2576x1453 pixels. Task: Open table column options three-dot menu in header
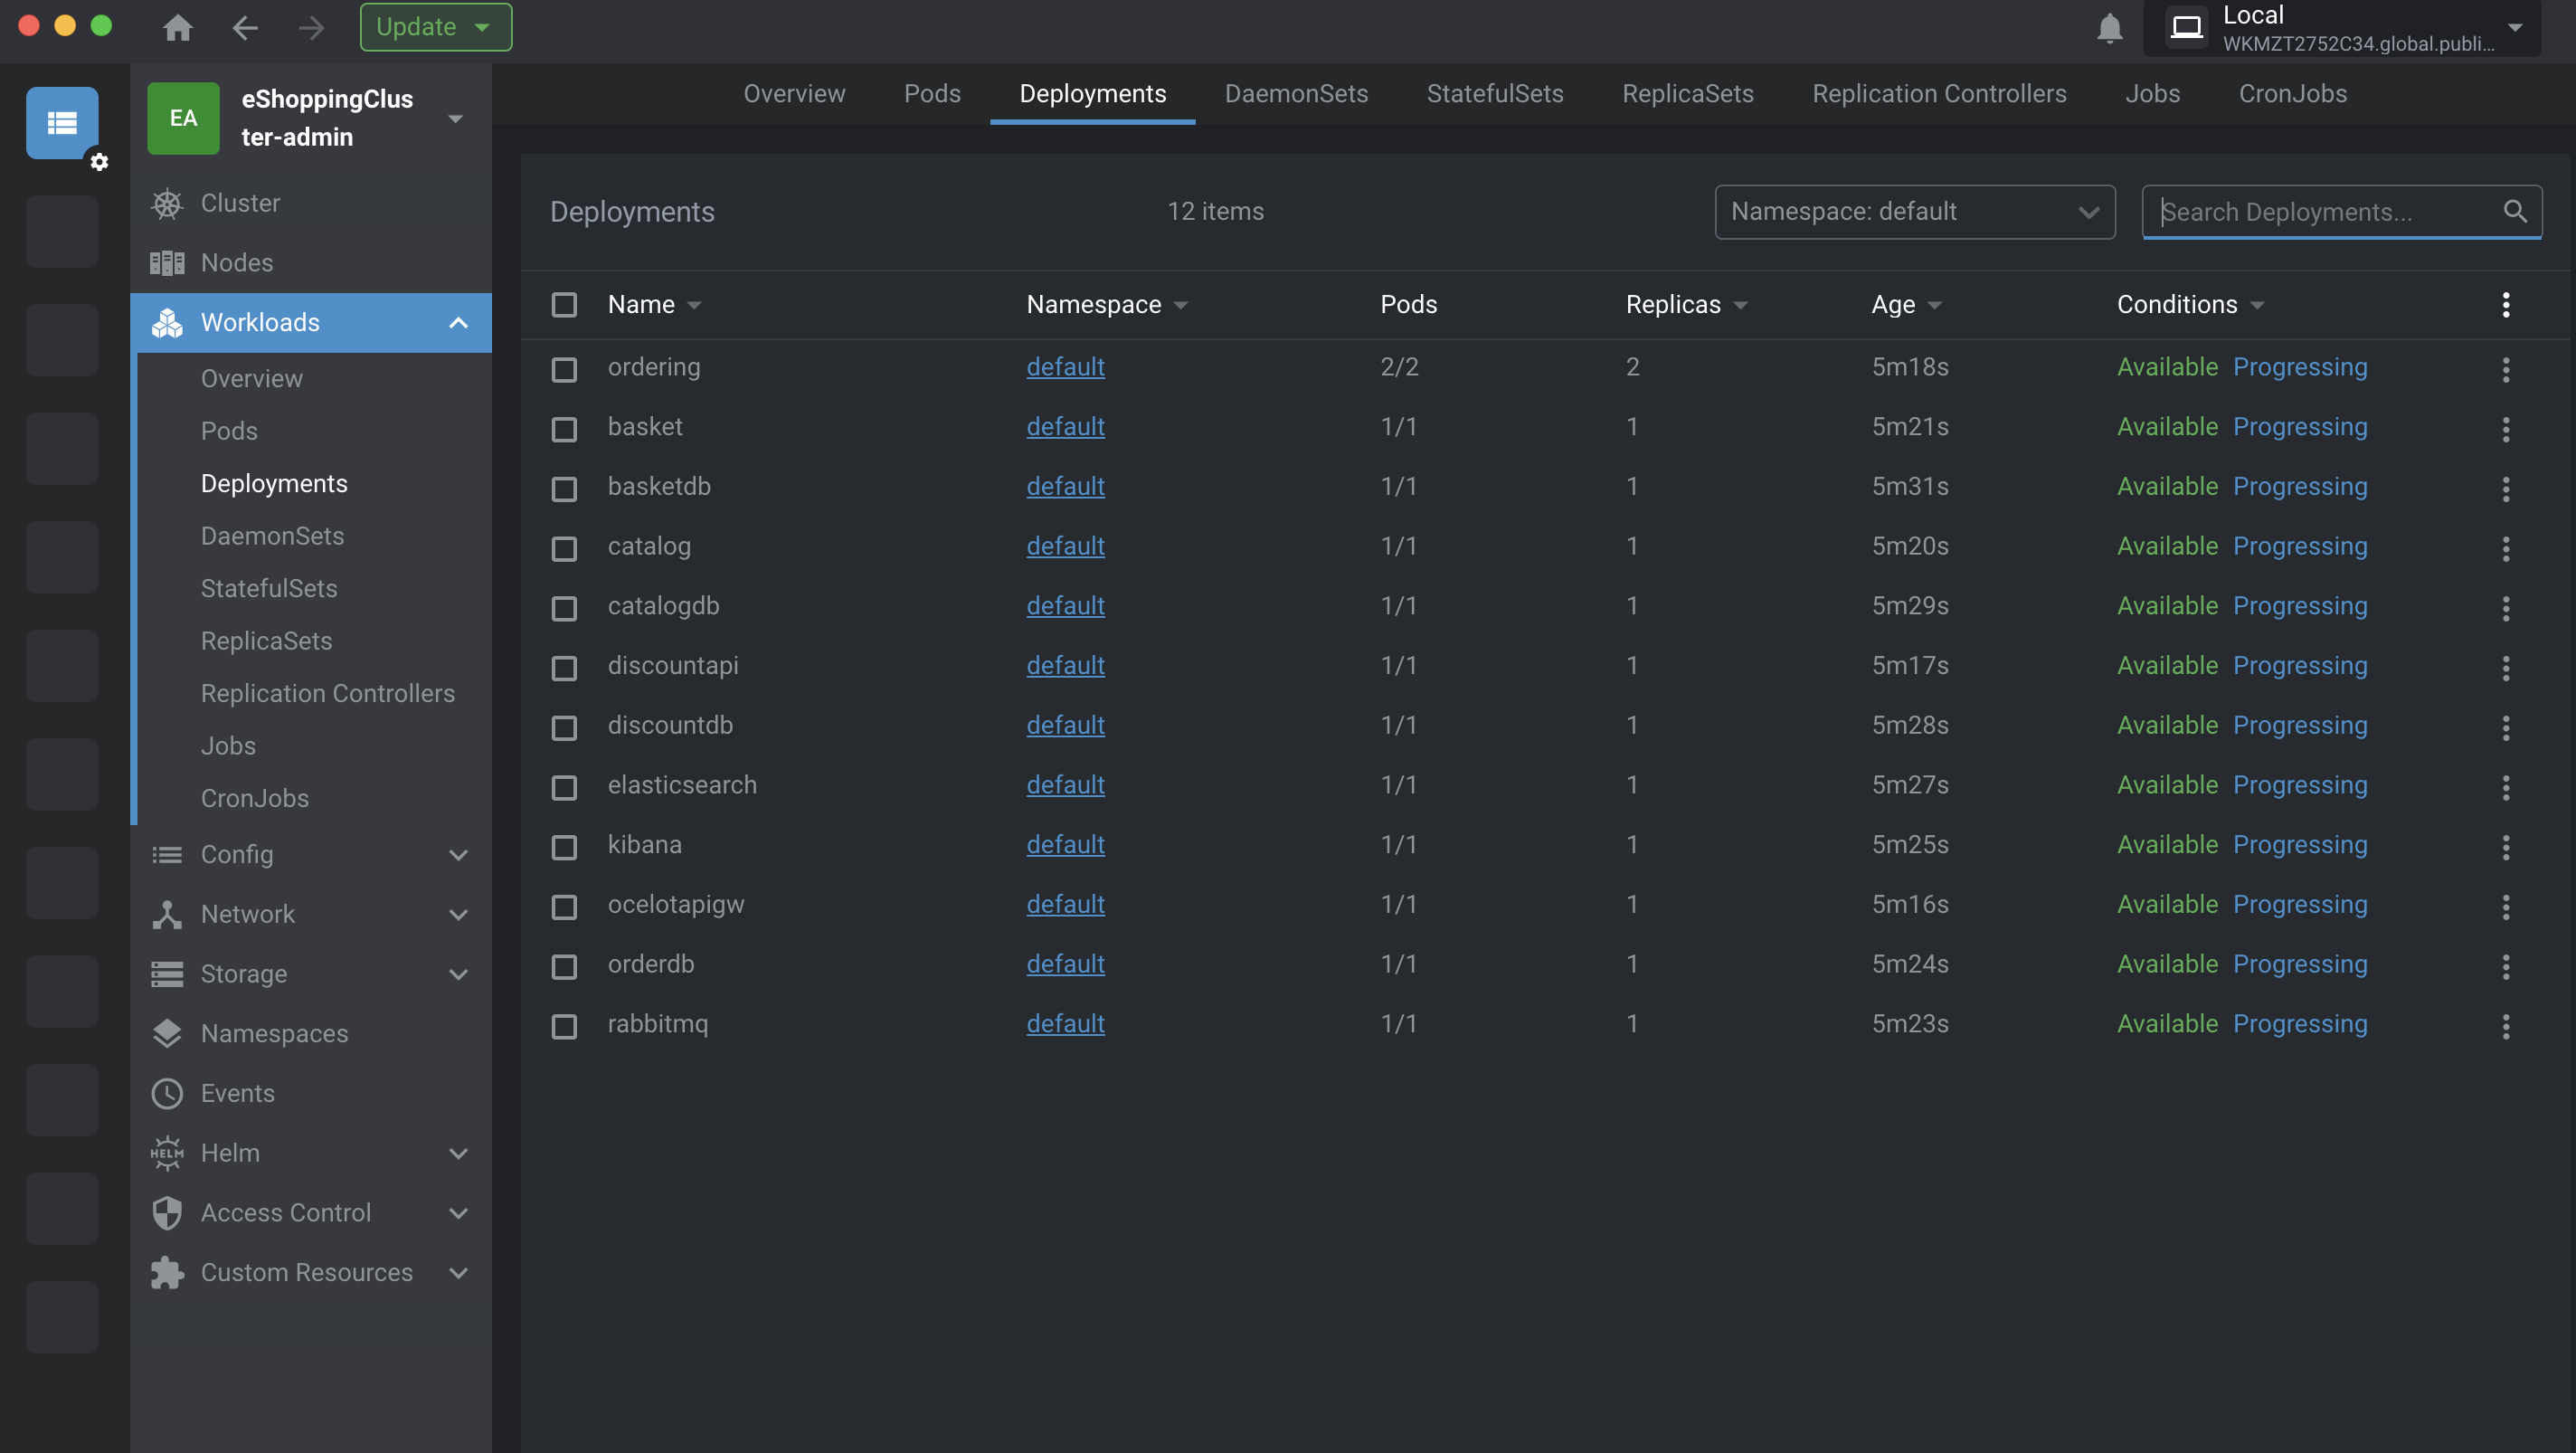point(2505,304)
